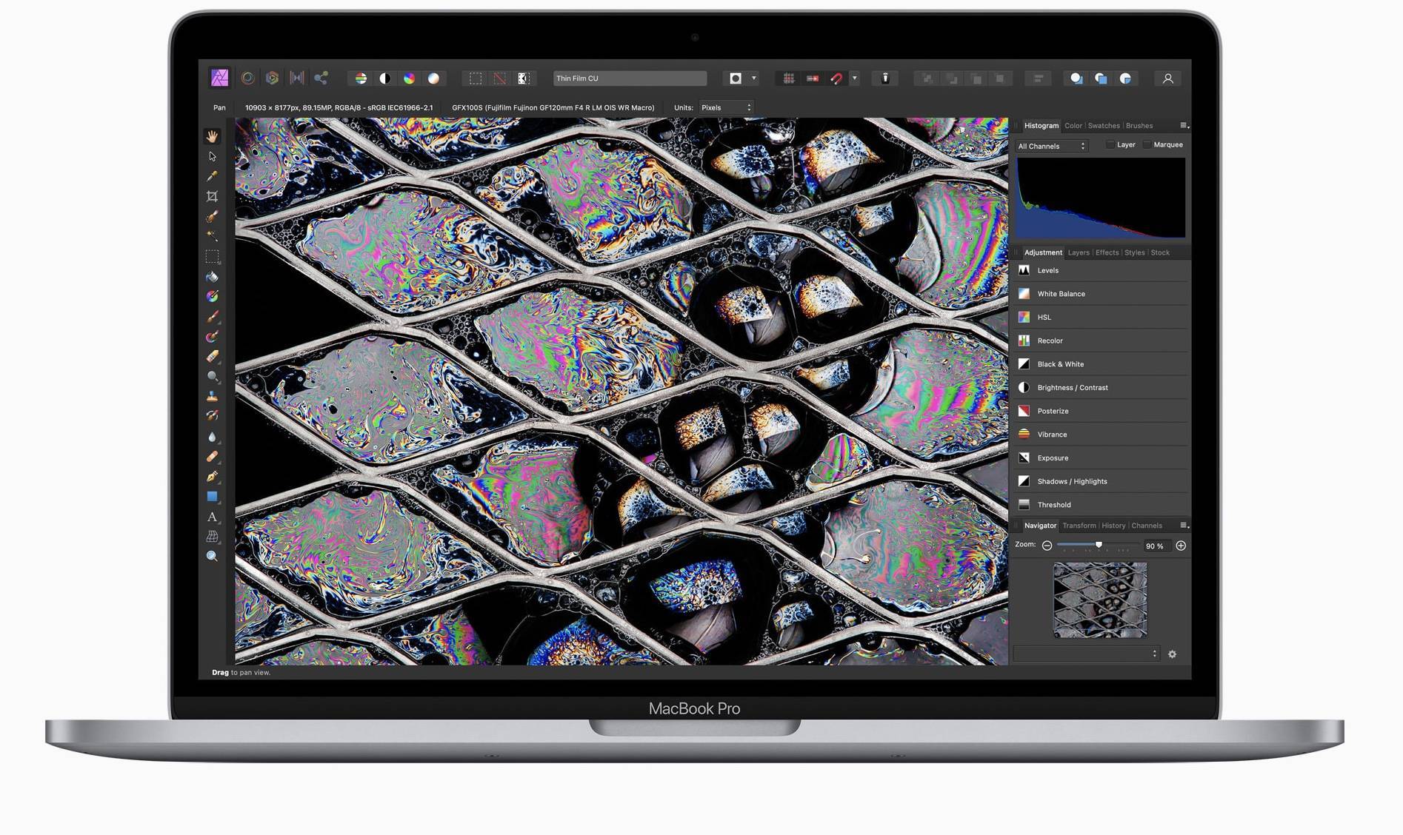Select the Color Picker eyedropper tool

click(x=212, y=176)
